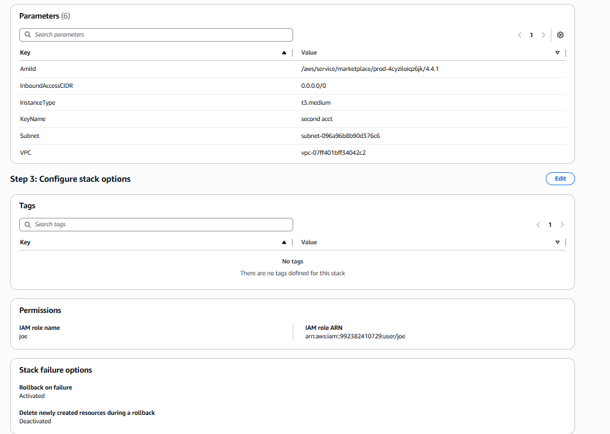Go to the previous page of Parameters
610x434 pixels.
click(519, 35)
